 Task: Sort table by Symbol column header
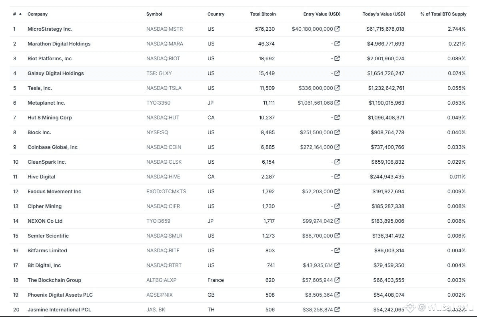(x=154, y=14)
